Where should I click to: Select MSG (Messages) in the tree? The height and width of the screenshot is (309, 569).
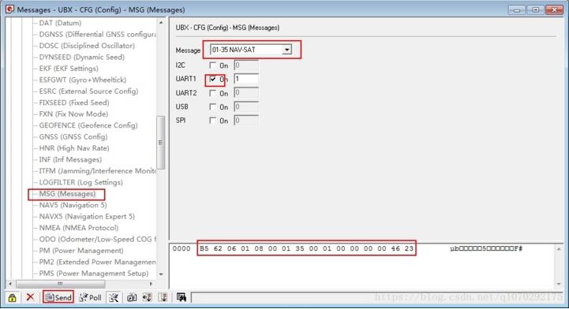click(67, 194)
